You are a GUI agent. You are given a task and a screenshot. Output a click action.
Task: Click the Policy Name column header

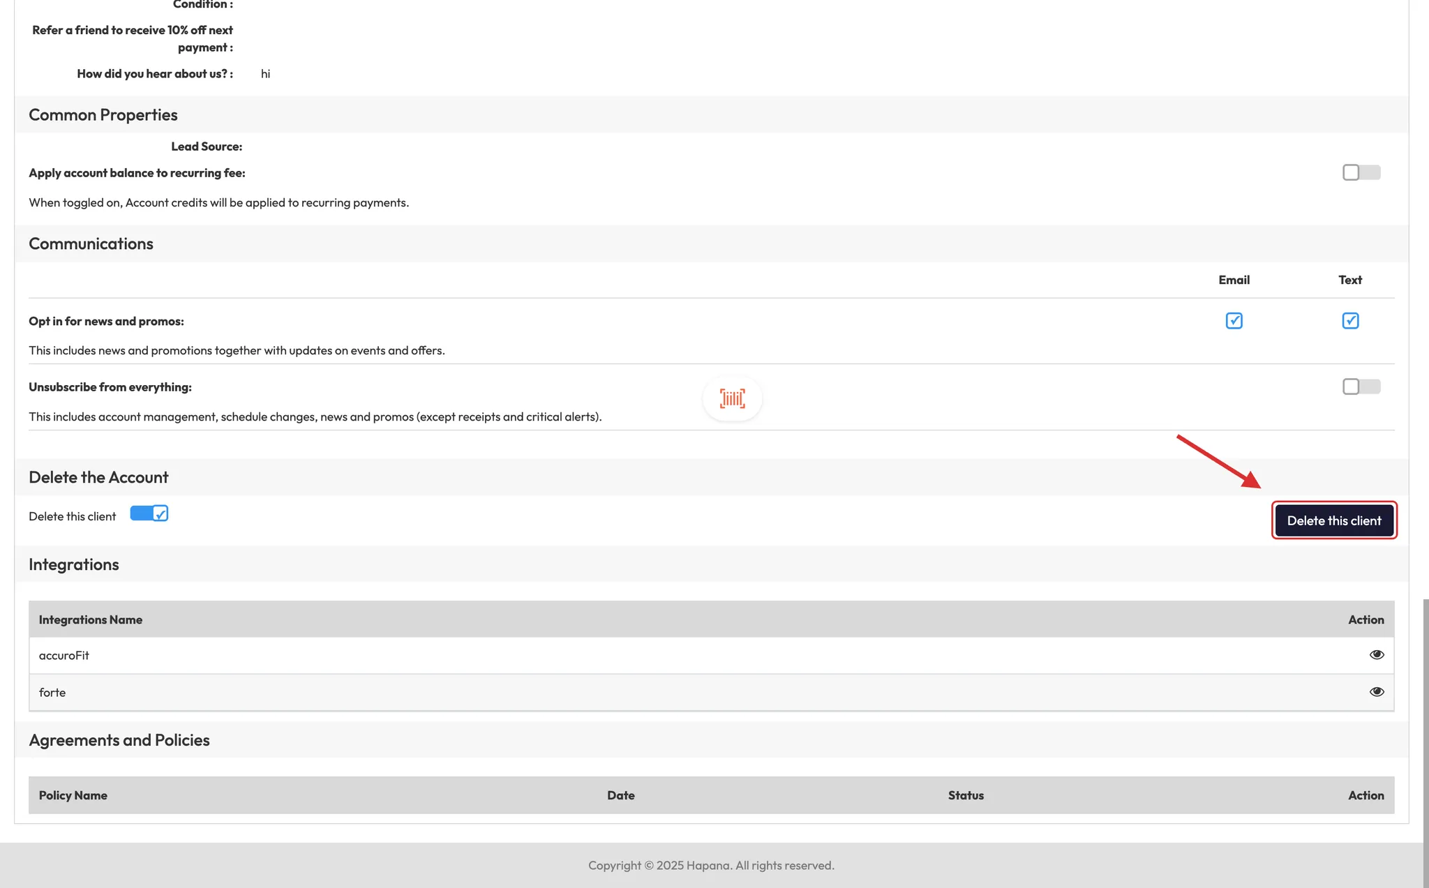[73, 795]
